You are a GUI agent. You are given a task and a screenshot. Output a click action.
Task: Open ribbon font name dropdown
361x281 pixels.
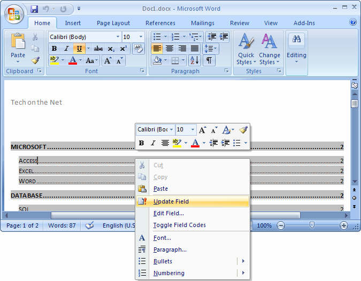pos(118,37)
